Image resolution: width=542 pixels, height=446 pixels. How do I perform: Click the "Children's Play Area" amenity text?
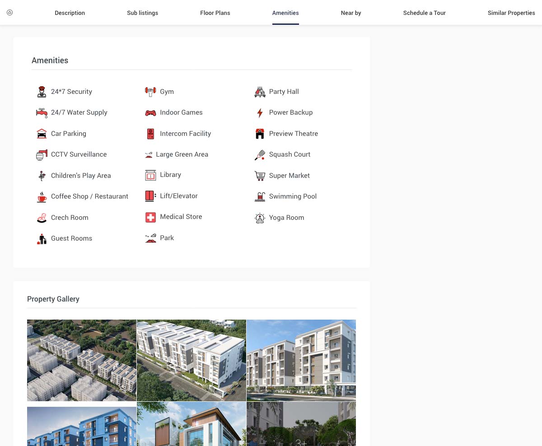point(81,176)
